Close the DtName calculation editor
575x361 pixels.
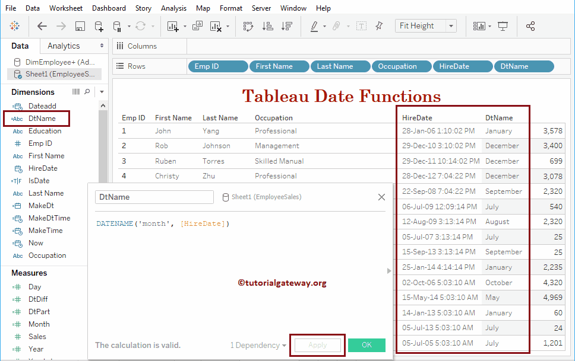[381, 197]
